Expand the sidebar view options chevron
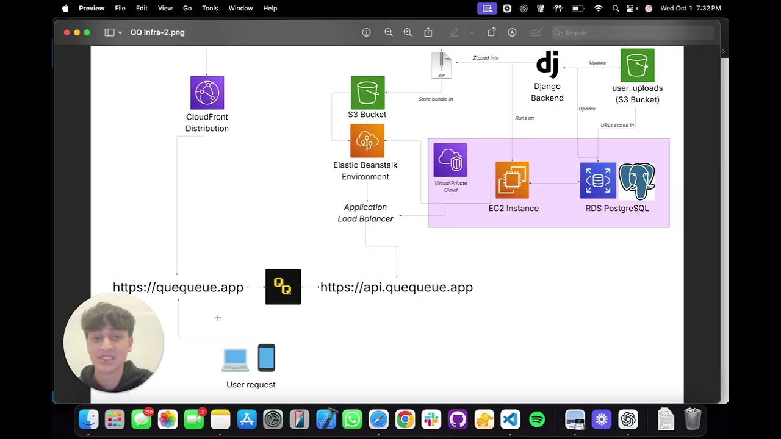781x439 pixels. tap(120, 32)
